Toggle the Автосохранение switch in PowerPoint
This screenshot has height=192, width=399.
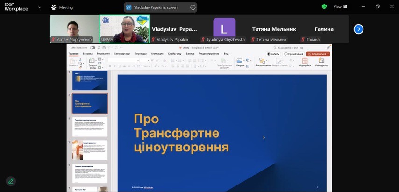tap(93, 48)
